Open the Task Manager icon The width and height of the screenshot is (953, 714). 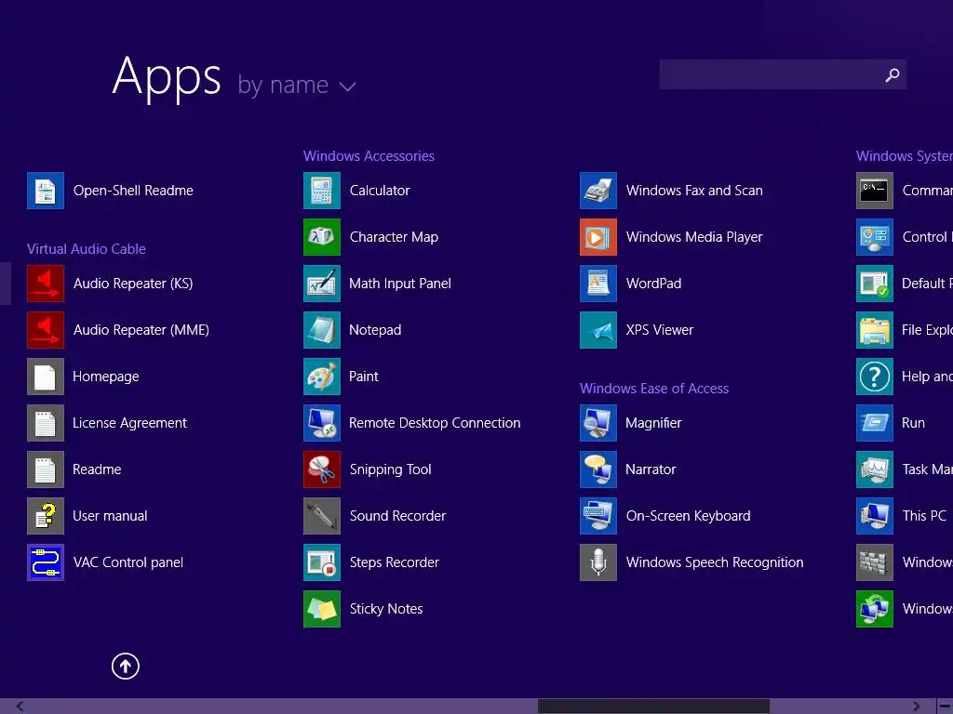tap(875, 469)
